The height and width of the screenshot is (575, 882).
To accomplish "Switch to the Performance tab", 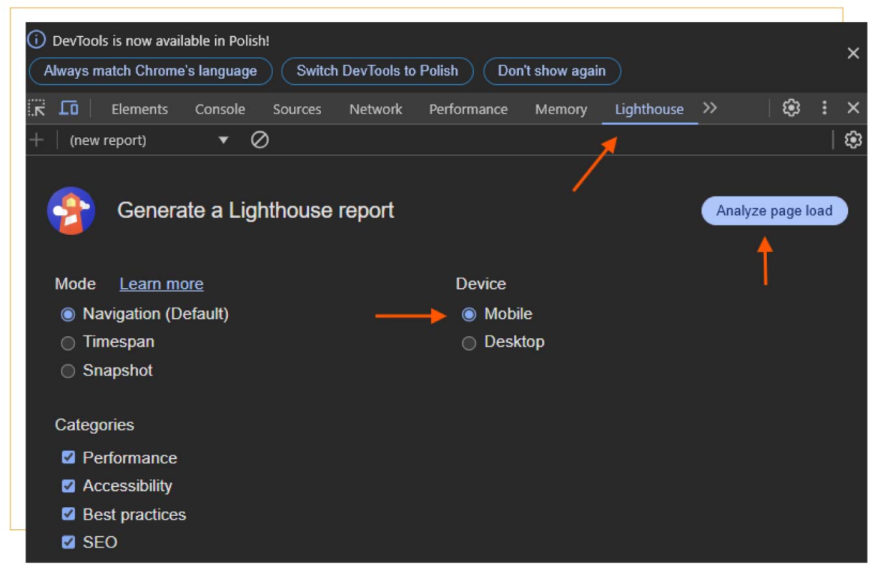I will pyautogui.click(x=468, y=109).
